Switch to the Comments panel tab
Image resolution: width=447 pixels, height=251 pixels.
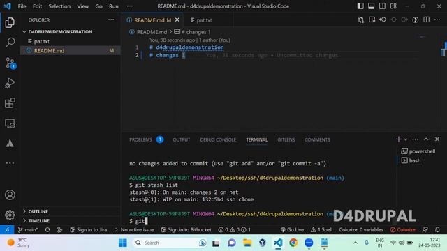(x=317, y=139)
